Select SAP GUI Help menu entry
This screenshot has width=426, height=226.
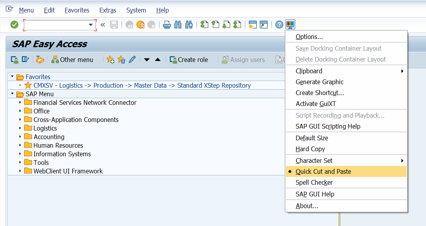point(346,194)
